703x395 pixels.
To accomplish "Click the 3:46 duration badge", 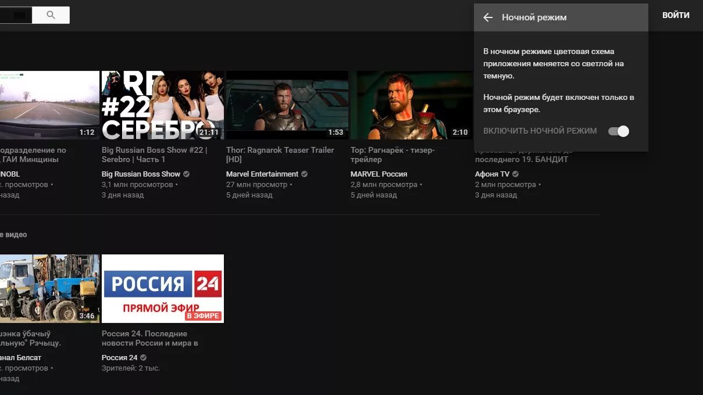I will coord(87,316).
